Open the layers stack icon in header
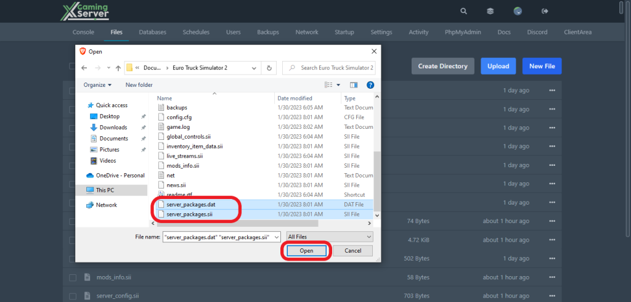631x302 pixels. point(490,11)
